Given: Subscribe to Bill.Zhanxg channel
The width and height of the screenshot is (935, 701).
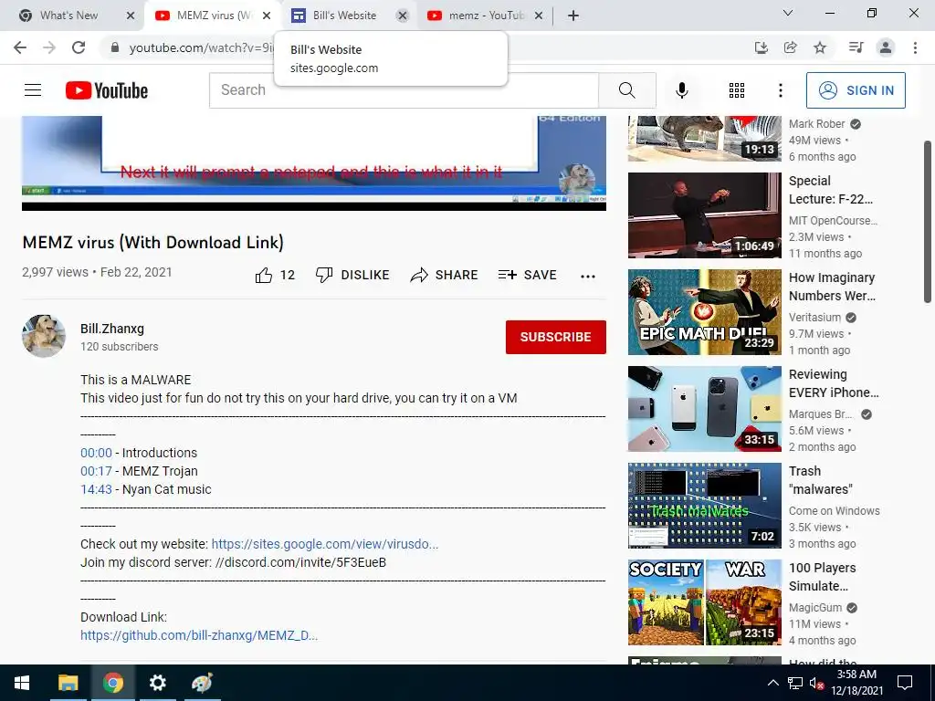Looking at the screenshot, I should (x=556, y=337).
